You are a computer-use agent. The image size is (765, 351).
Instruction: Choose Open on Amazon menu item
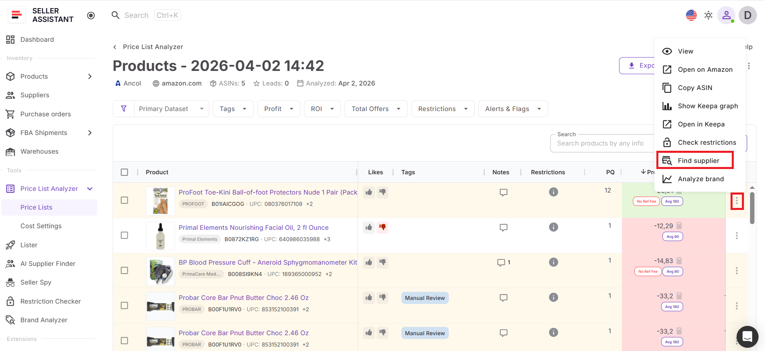coord(700,69)
